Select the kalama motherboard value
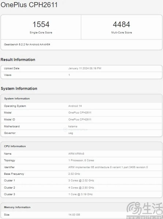This screenshot has width=163, height=219. pyautogui.click(x=73, y=126)
